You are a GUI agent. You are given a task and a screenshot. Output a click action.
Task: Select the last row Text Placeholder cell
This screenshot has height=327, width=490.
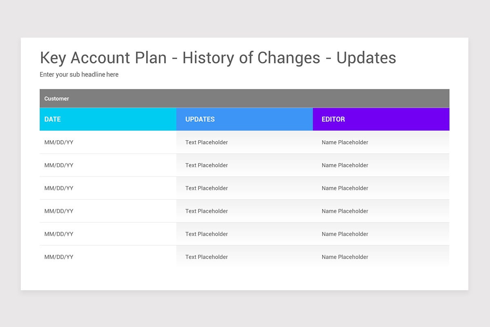[207, 257]
